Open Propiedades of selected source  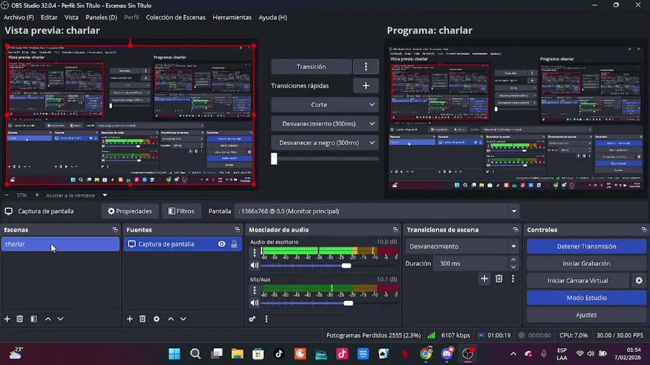click(x=130, y=211)
